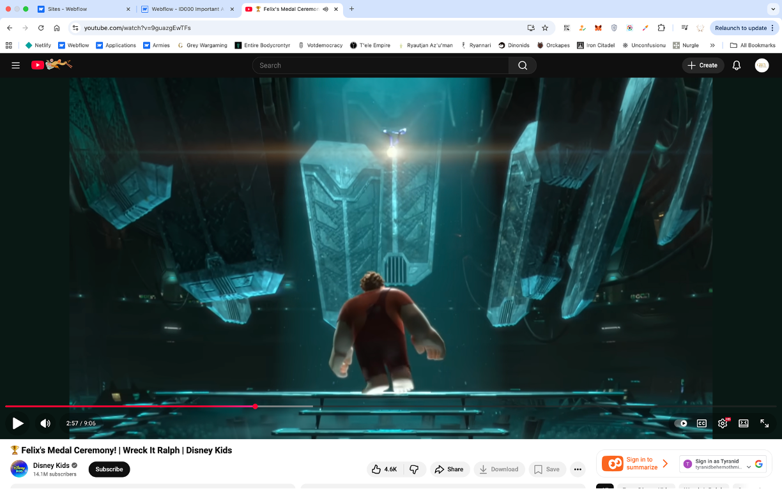The height and width of the screenshot is (489, 782).
Task: Play the paused video
Action: point(18,423)
